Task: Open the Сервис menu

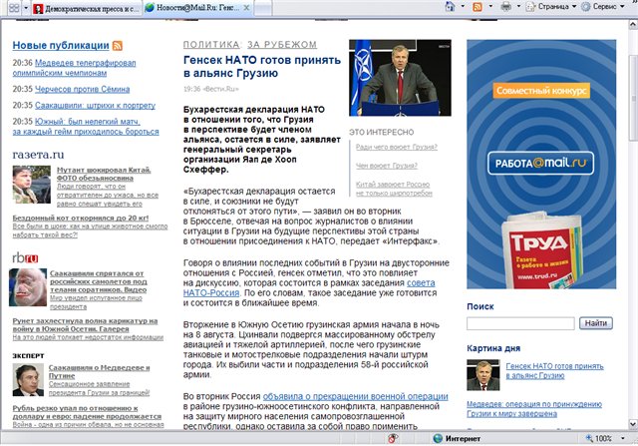Action: (x=602, y=7)
